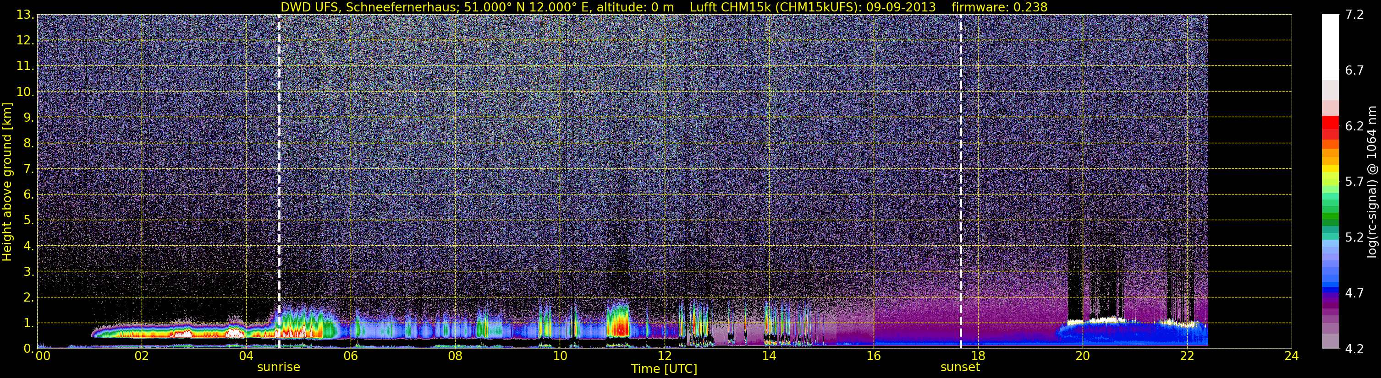The height and width of the screenshot is (378, 1381).
Task: Click the time axis tick label 16
Action: [873, 356]
